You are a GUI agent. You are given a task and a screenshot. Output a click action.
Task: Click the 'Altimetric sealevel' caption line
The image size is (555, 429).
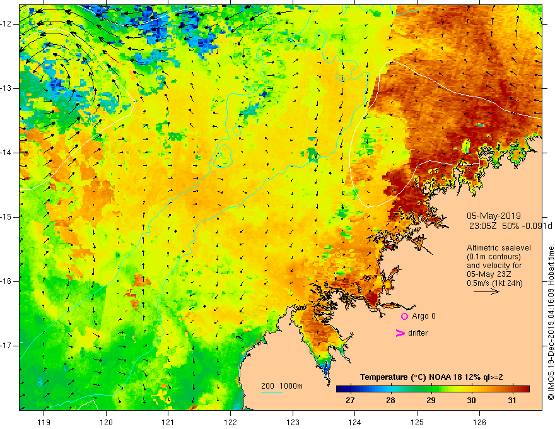499,248
